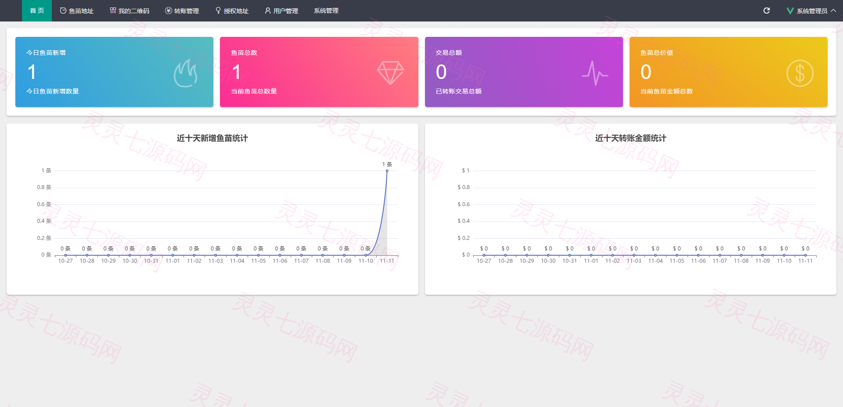This screenshot has height=407, width=843.
Task: Click the 近十天新增鱼苗统计 chart title
Action: pos(212,138)
